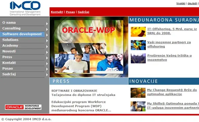Viewport: 199px width, 122px height.
Task: Open My Change Request Brže do link
Action: pos(172,92)
